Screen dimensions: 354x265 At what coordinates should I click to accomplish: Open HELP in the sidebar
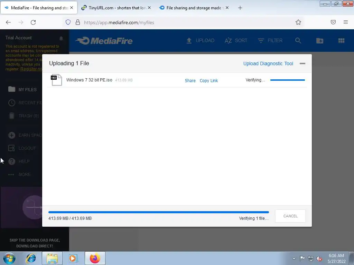(19, 161)
